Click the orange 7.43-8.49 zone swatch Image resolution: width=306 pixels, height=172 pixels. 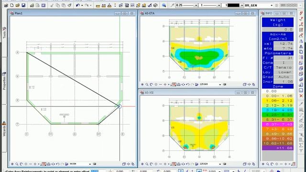pyautogui.click(x=278, y=129)
